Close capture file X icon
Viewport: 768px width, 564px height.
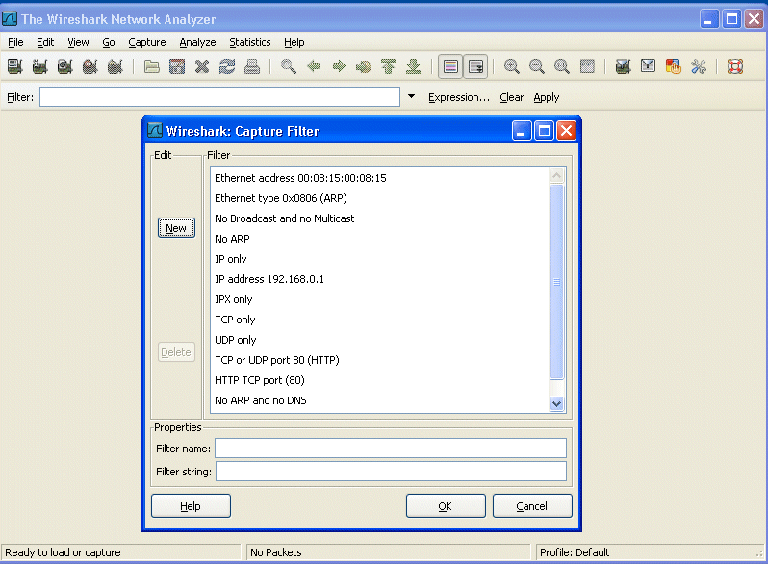coord(202,66)
